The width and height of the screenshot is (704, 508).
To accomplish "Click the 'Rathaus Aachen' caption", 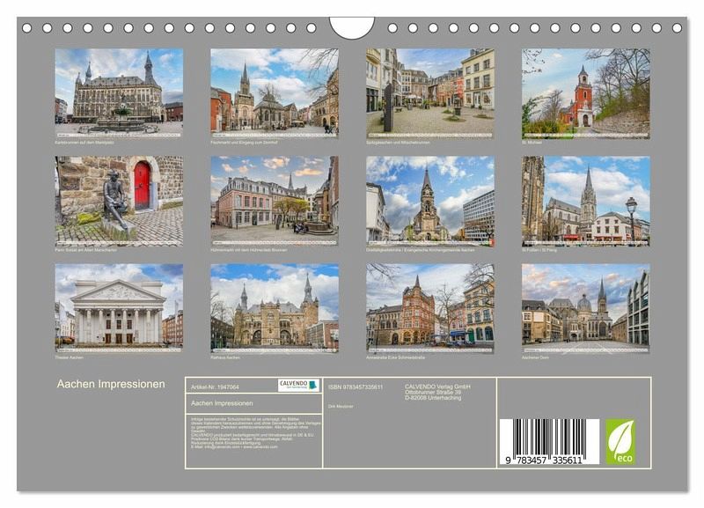I will click(225, 358).
